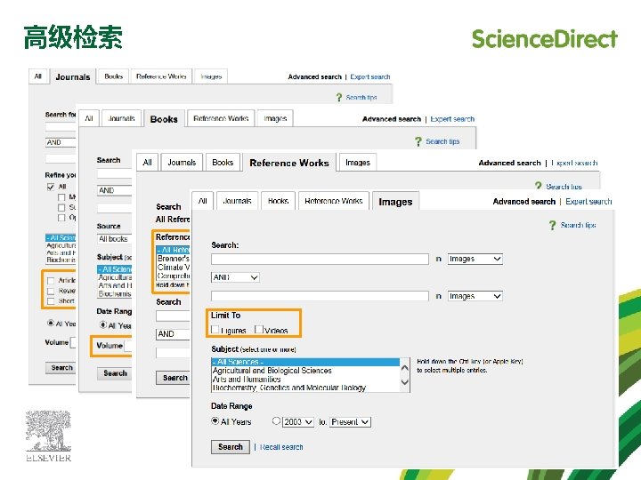The width and height of the screenshot is (641, 480).
Task: Click Search button in Journals window
Action: click(x=61, y=367)
